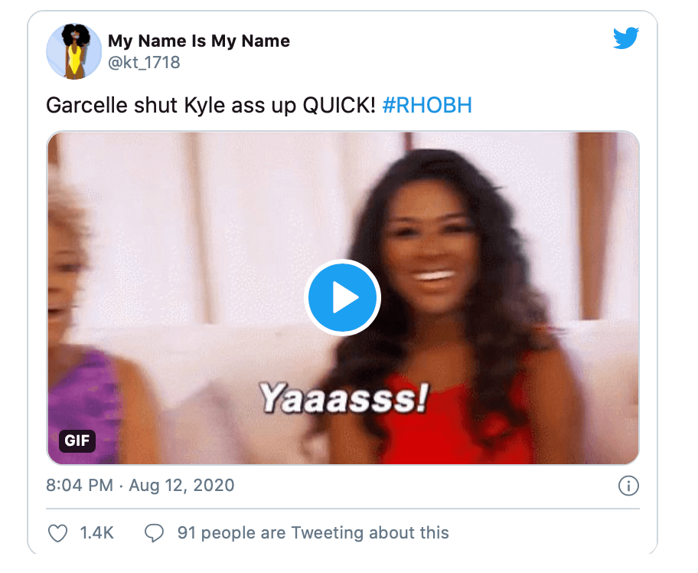Open 91 people are Tweeting about this

(313, 533)
